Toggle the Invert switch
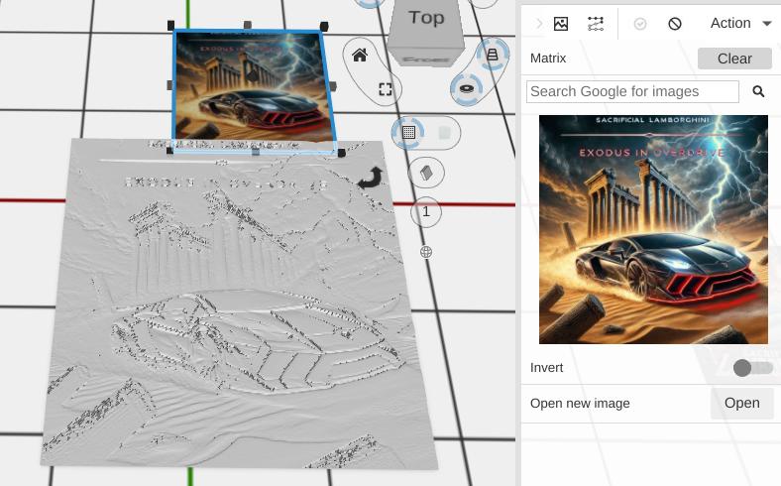Screen dimensions: 781x486 point(752,368)
